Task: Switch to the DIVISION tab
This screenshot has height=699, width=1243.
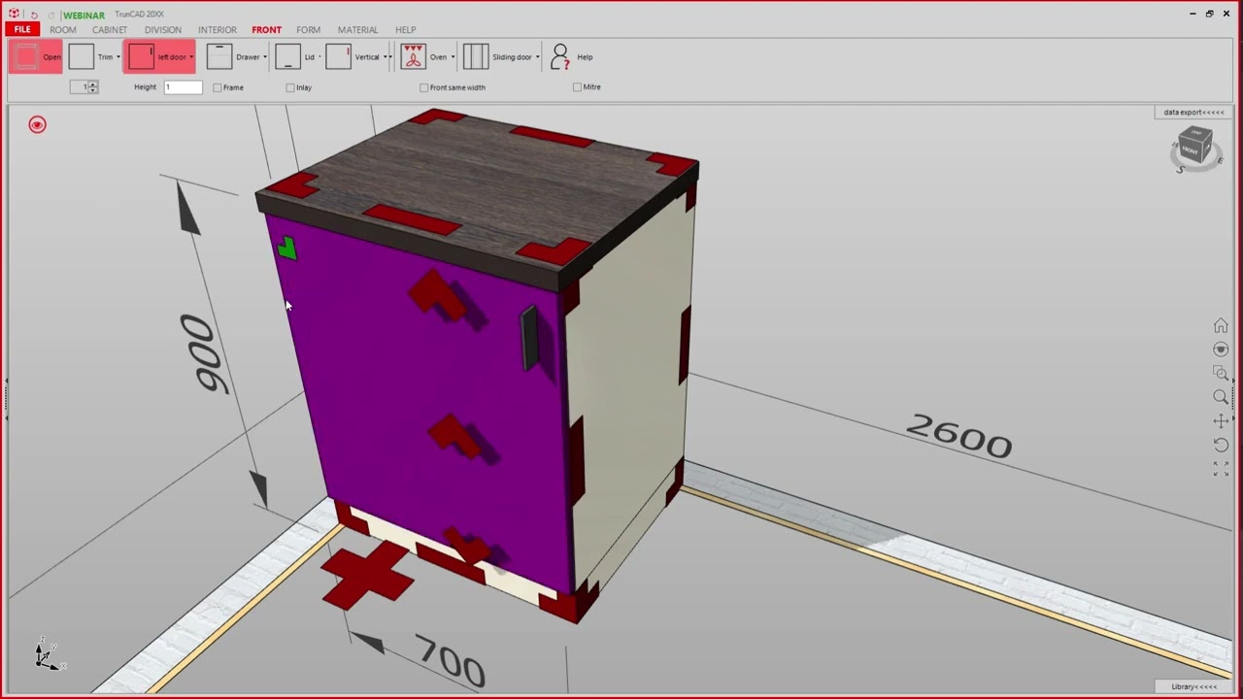Action: pos(163,30)
